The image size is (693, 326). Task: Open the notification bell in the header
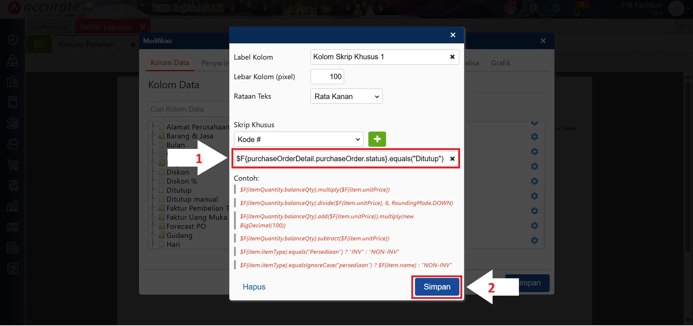[577, 13]
